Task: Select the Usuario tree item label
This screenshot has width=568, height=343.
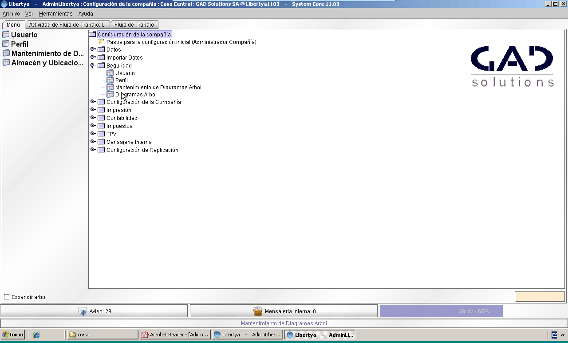Action: (125, 73)
